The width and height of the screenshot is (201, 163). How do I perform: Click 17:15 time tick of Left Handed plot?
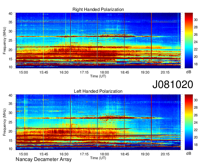pos(84,154)
